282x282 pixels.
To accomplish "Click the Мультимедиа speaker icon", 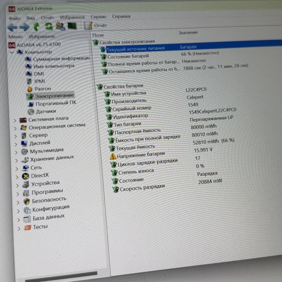I will [x=25, y=152].
